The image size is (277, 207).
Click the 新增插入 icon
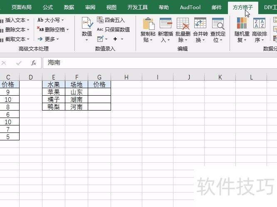166,23
